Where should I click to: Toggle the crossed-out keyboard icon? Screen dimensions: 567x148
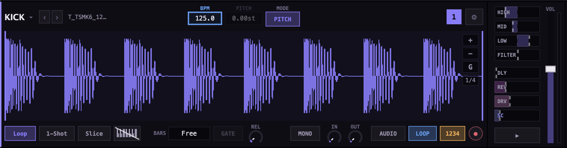(127, 133)
